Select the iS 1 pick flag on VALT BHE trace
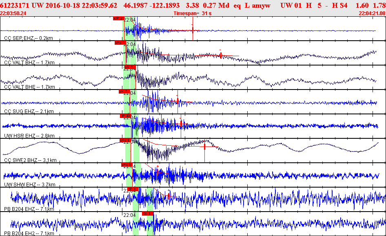This screenshot has height=236, width=386. 130,67
